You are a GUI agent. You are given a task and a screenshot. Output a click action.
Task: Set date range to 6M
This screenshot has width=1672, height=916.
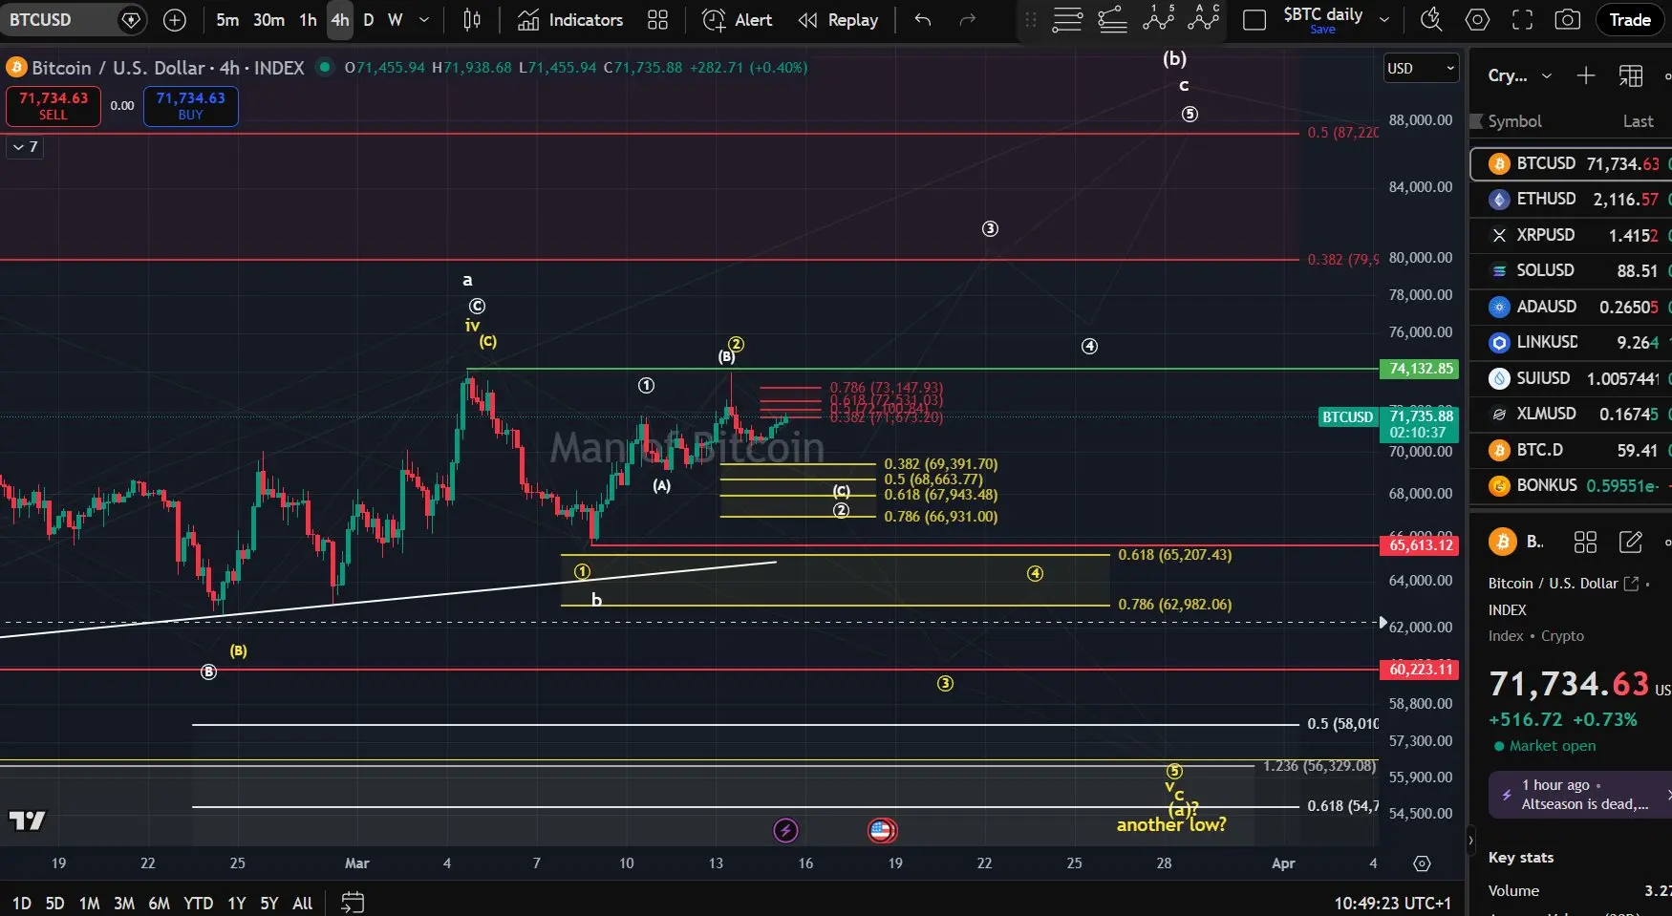[160, 903]
